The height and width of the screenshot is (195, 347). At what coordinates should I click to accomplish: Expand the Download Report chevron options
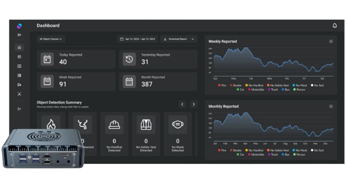coord(193,39)
